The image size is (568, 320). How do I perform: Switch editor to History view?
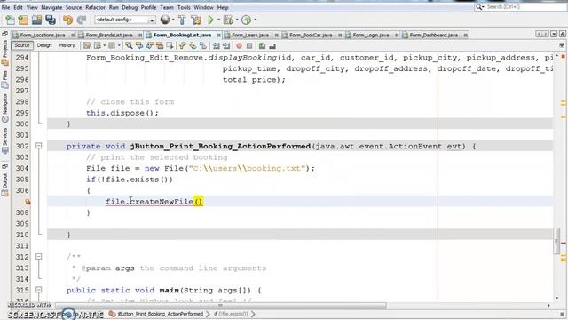tap(67, 45)
